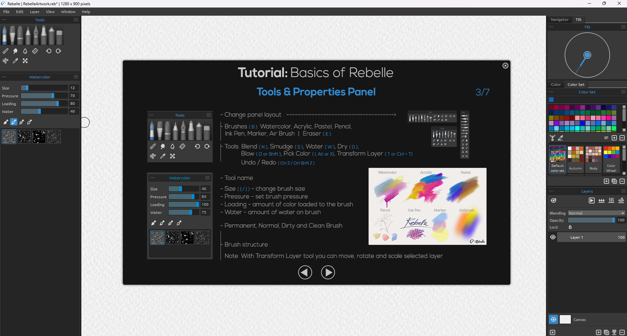The height and width of the screenshot is (336, 627).
Task: Click the fast dry icon in Layers
Action: click(621, 200)
